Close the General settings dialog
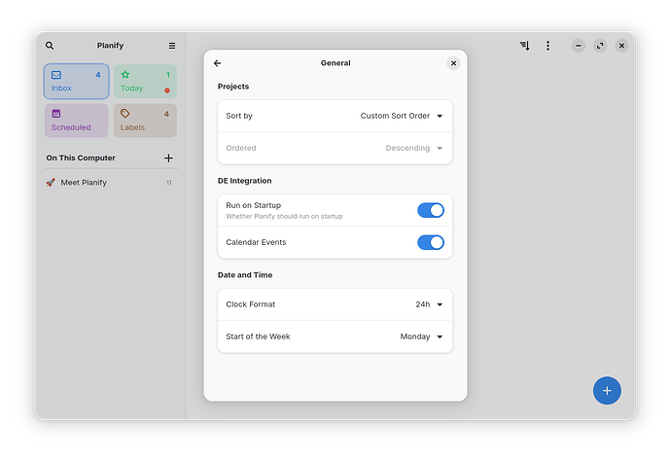This screenshot has width=671, height=457. click(453, 63)
